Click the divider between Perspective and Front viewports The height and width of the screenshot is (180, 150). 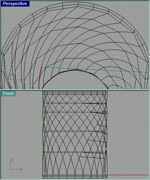coord(75,90)
